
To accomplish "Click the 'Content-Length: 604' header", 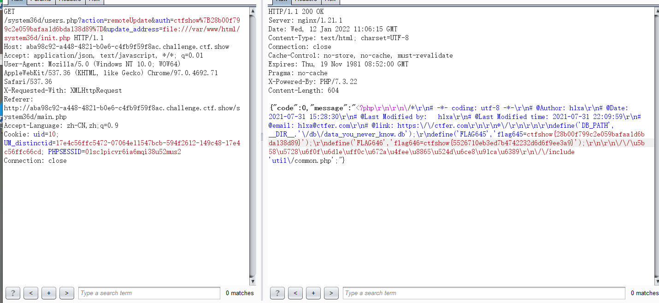I will [x=303, y=90].
